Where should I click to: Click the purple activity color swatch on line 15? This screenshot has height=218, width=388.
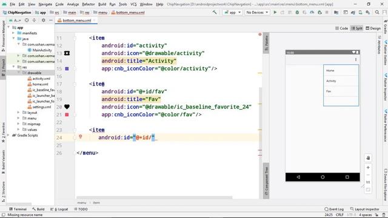[x=67, y=68]
